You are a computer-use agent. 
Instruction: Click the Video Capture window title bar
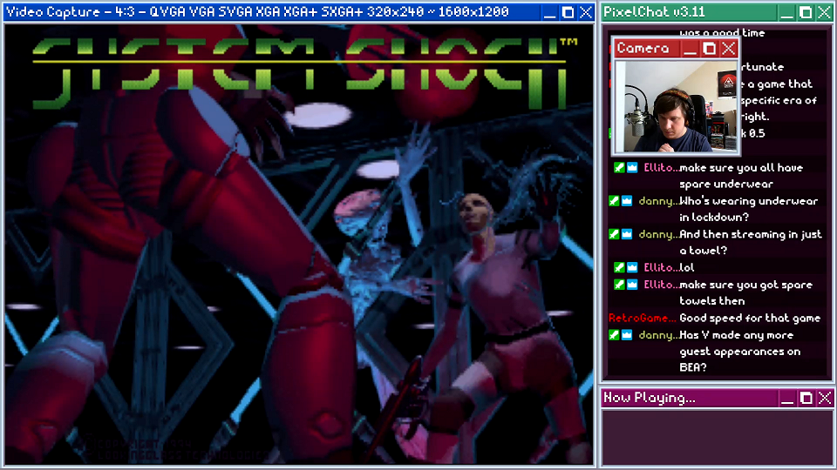299,12
